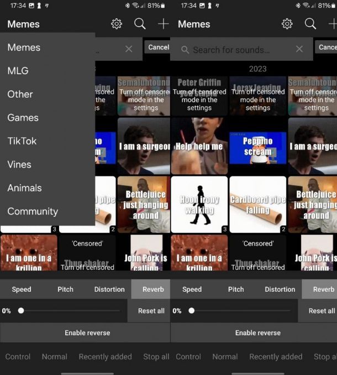The height and width of the screenshot is (375, 337).
Task: Play 'Hood irony walking' sound tile
Action: (x=199, y=205)
